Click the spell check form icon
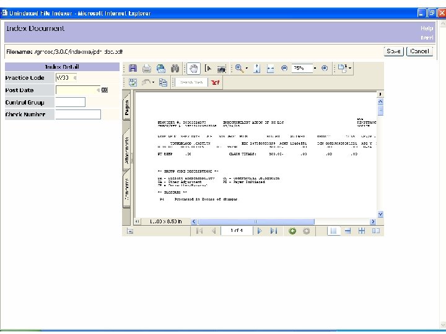 [133, 82]
